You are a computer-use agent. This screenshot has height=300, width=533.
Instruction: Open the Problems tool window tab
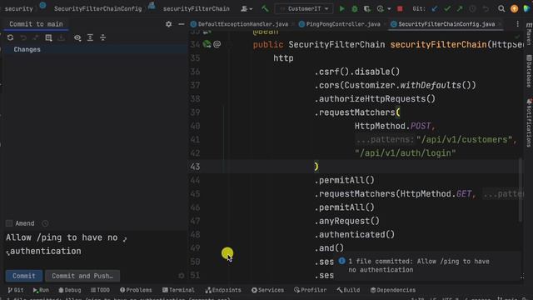click(x=136, y=290)
